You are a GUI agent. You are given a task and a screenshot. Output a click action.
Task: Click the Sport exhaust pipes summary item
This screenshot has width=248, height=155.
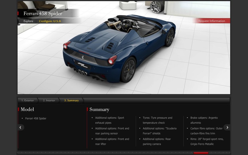(x=109, y=120)
